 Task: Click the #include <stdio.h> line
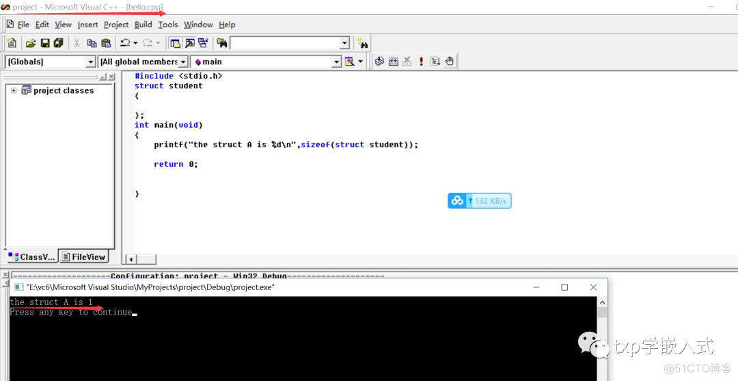[x=178, y=76]
